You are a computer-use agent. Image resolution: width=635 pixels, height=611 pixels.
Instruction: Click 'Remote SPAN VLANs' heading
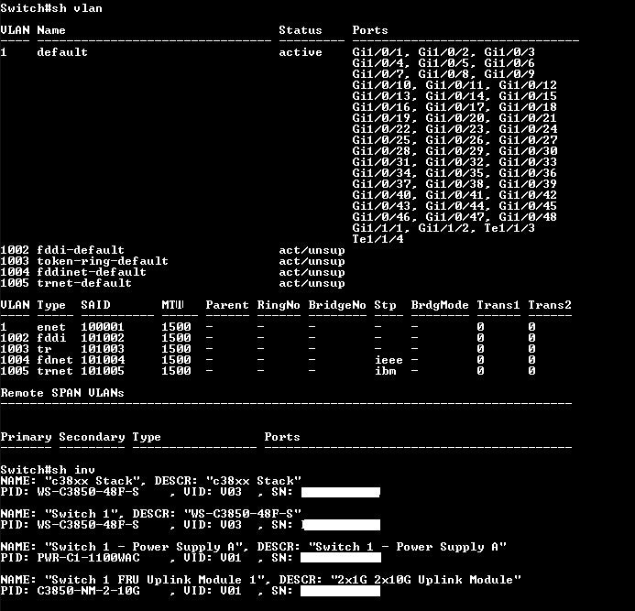(x=62, y=392)
